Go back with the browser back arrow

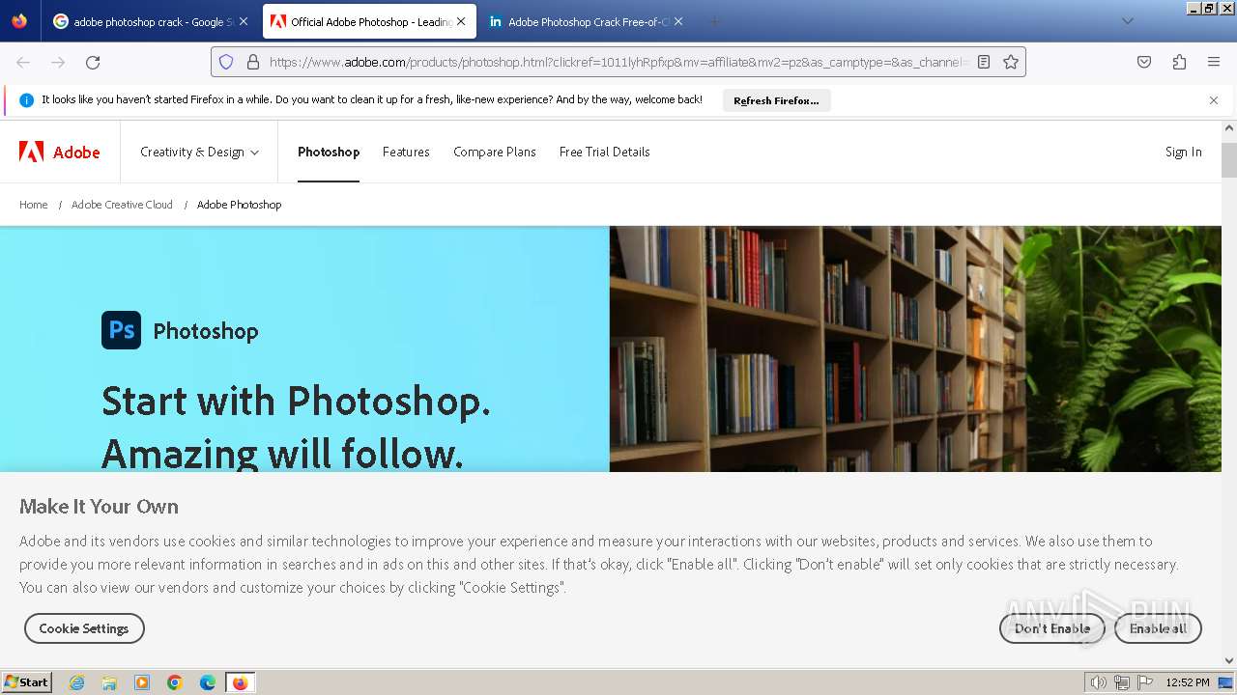(23, 62)
